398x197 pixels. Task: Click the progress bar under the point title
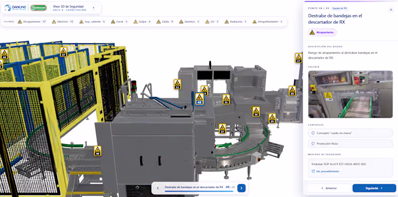[x=199, y=192]
